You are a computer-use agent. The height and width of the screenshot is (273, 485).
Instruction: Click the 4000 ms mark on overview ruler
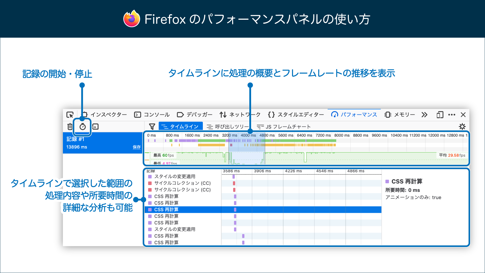[248, 135]
